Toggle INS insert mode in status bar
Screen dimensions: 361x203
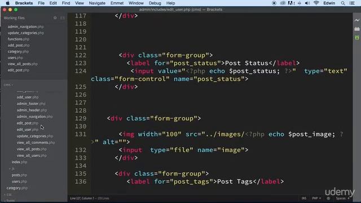(x=304, y=198)
